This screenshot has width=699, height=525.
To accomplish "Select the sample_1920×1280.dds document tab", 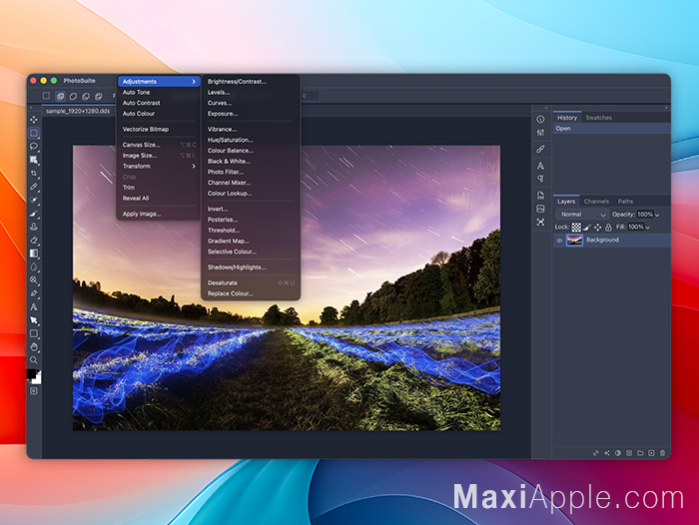I will click(x=78, y=111).
